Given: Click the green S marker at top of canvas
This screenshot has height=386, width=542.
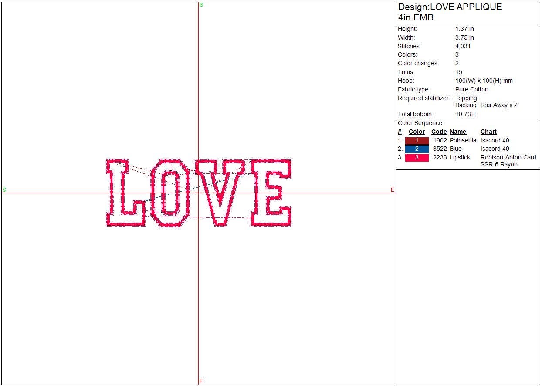Looking at the screenshot, I should (201, 5).
